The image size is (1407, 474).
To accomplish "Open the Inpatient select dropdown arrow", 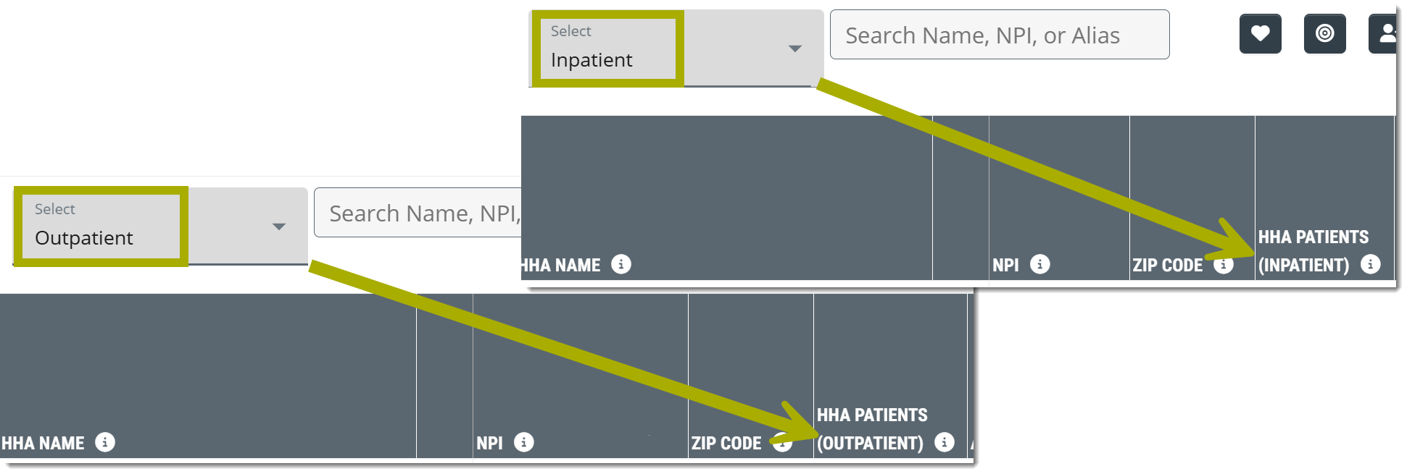I will tap(794, 48).
